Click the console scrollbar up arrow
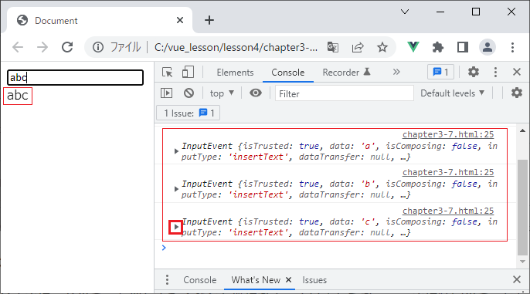This screenshot has width=530, height=294. coord(522,130)
